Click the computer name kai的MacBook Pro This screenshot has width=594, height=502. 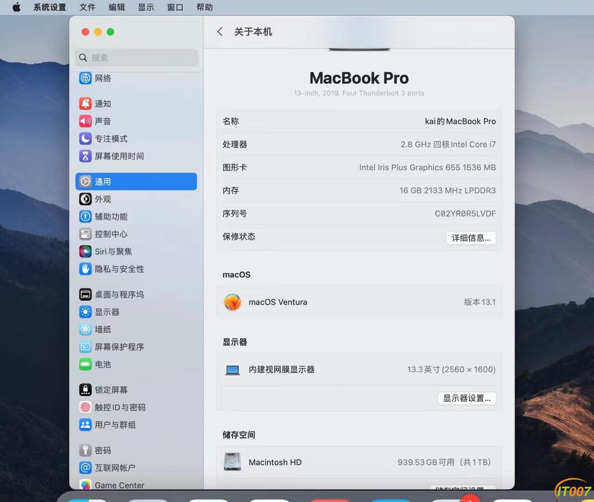click(x=460, y=121)
